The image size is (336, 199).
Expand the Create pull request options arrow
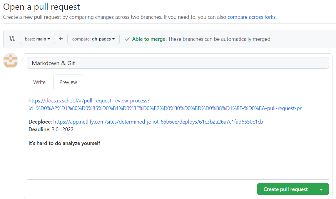coord(321,189)
